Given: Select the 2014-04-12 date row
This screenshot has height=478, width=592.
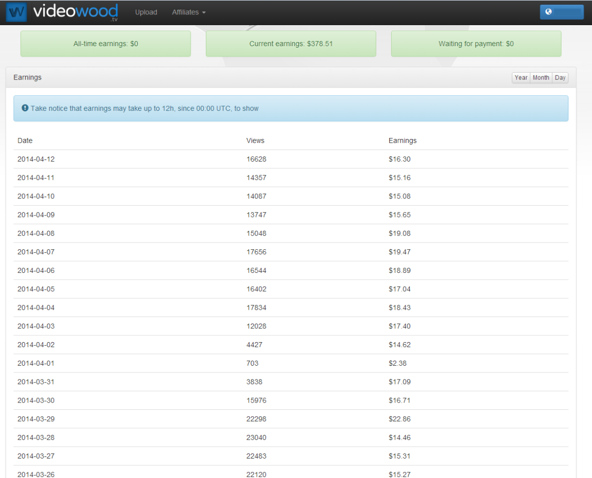Looking at the screenshot, I should [36, 159].
